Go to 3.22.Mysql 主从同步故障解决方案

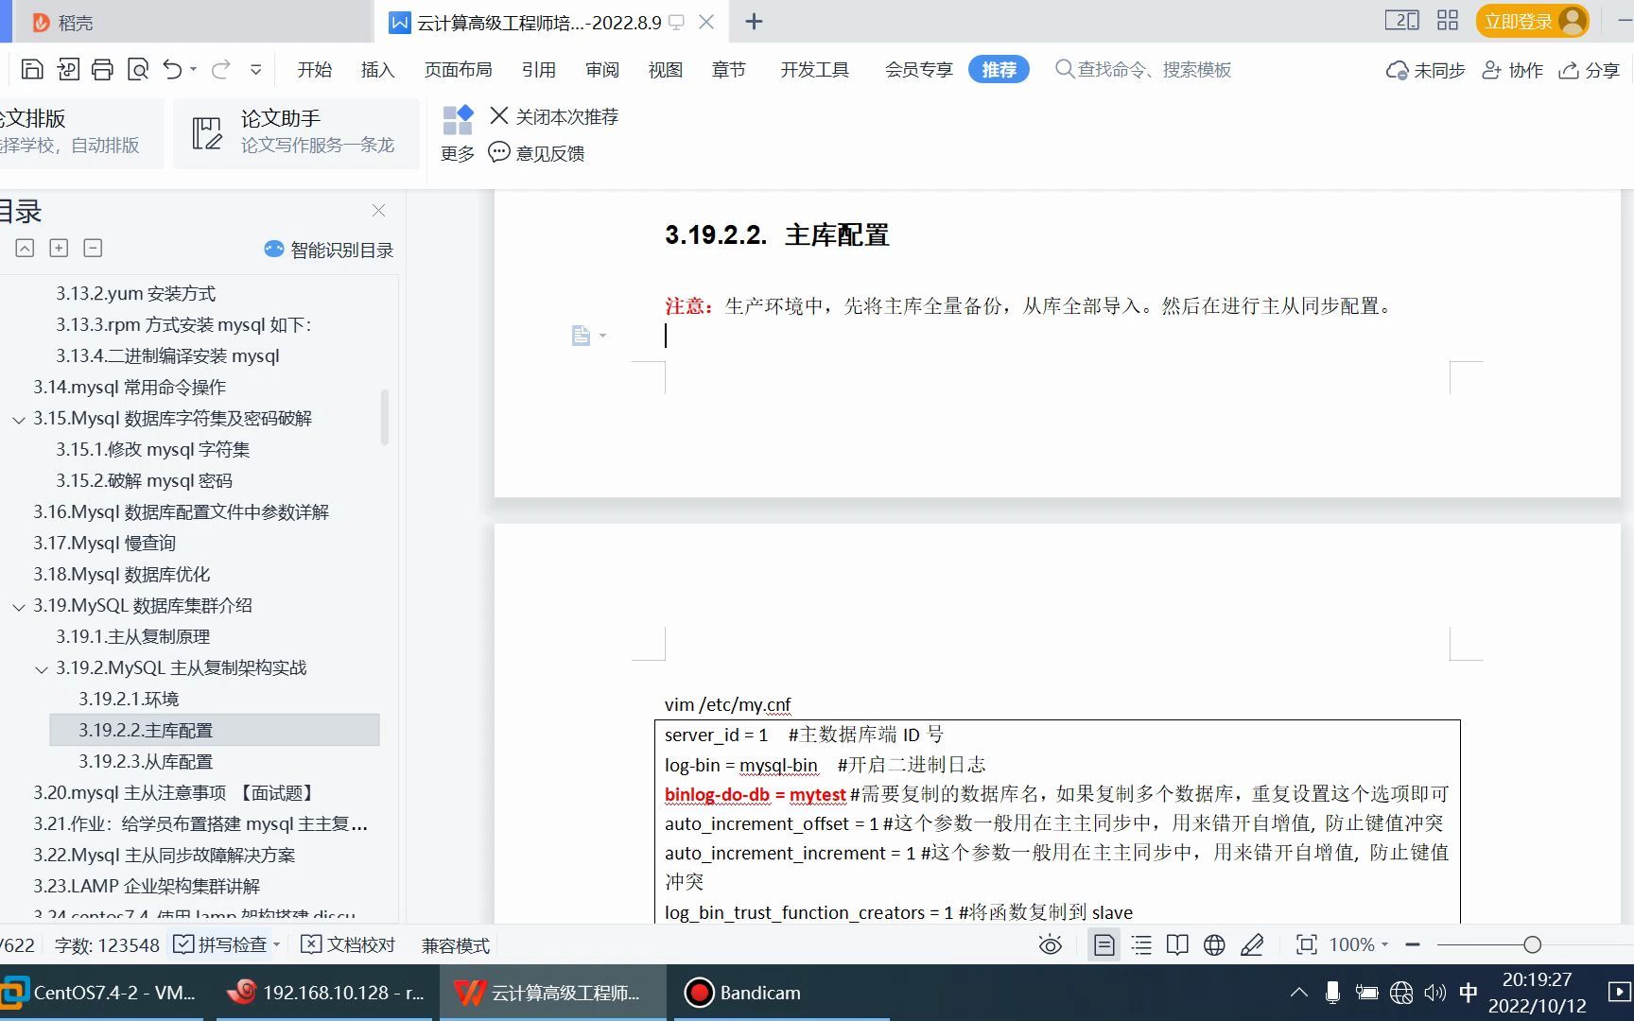tap(165, 855)
